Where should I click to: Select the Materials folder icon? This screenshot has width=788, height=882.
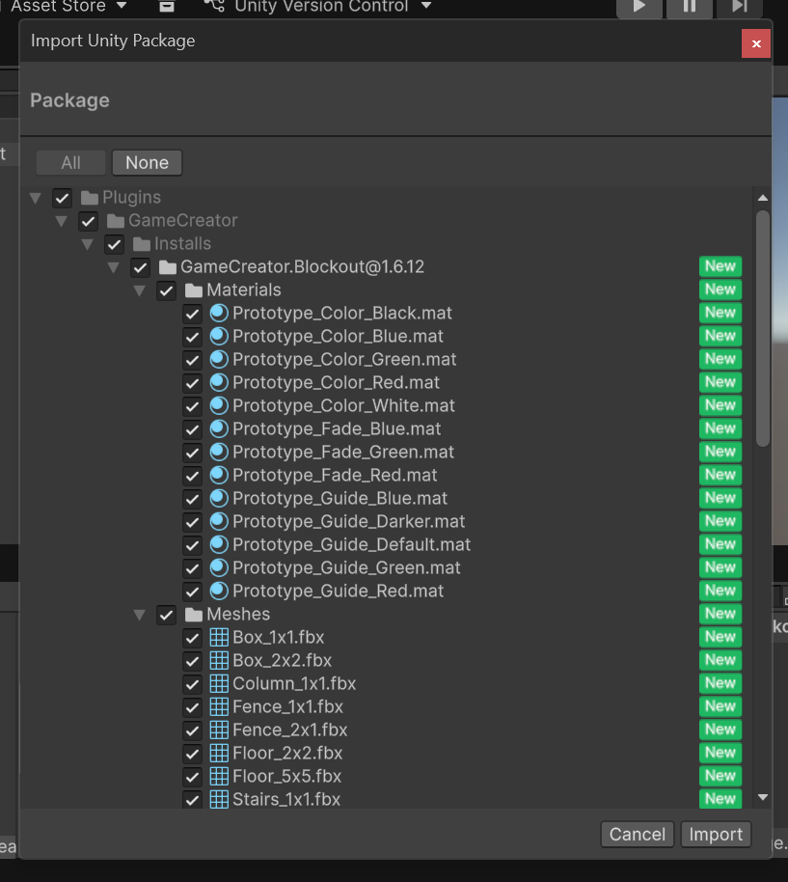(x=193, y=290)
